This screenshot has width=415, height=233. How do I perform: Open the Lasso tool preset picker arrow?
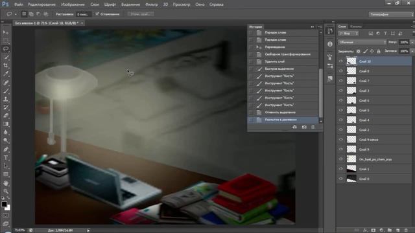click(x=16, y=14)
